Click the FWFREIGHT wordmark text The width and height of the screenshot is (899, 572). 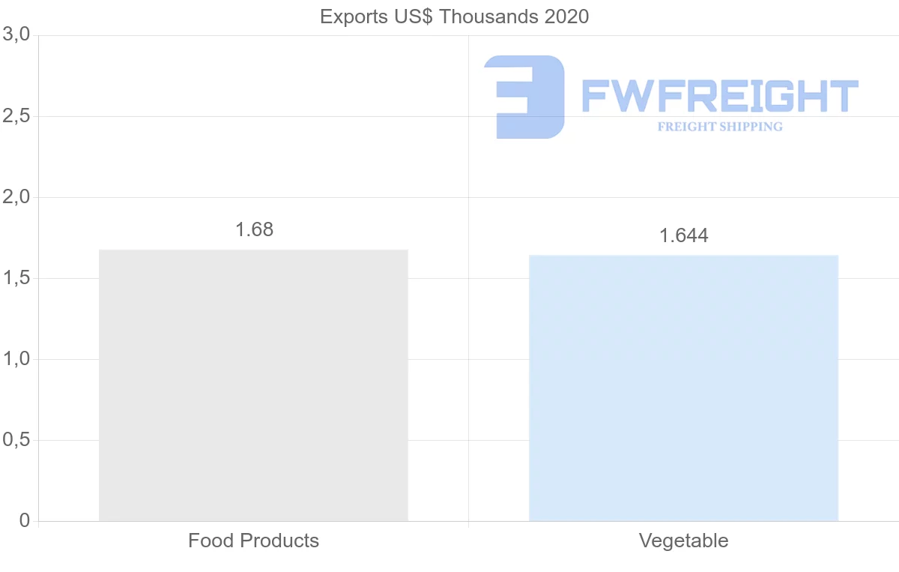tap(720, 96)
